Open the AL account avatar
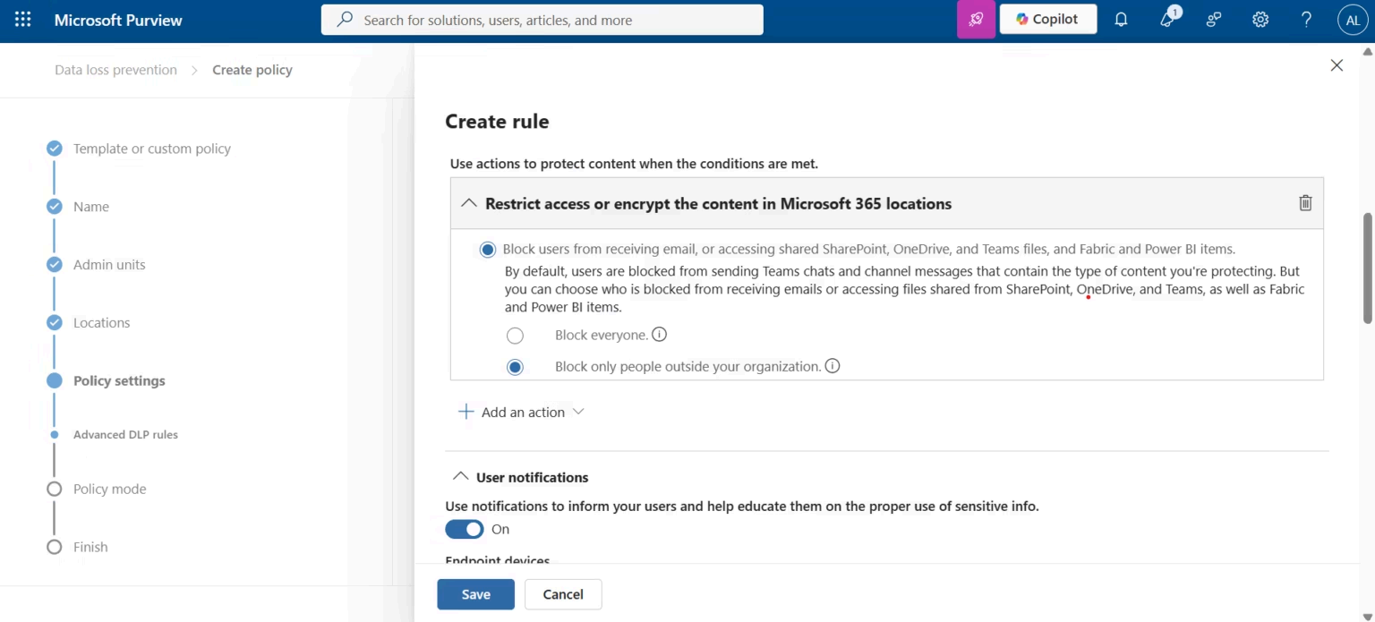The height and width of the screenshot is (622, 1375). (x=1353, y=20)
